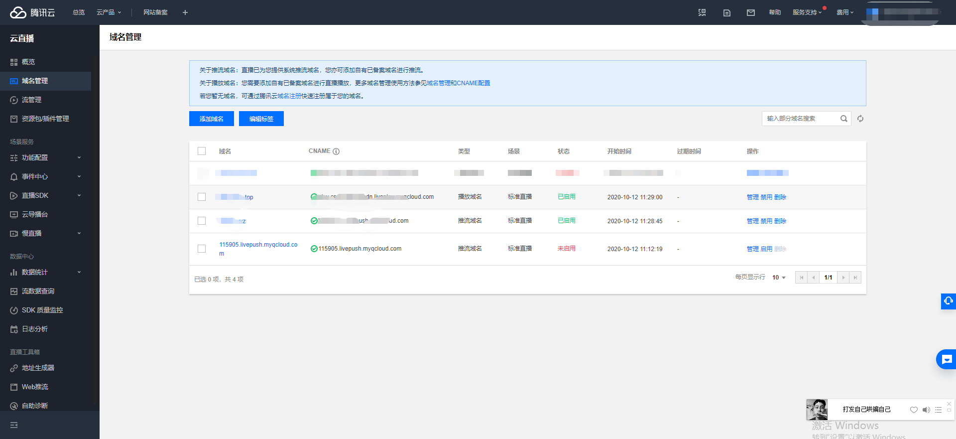Open 费用 dropdown
The width and height of the screenshot is (956, 439).
tap(845, 12)
